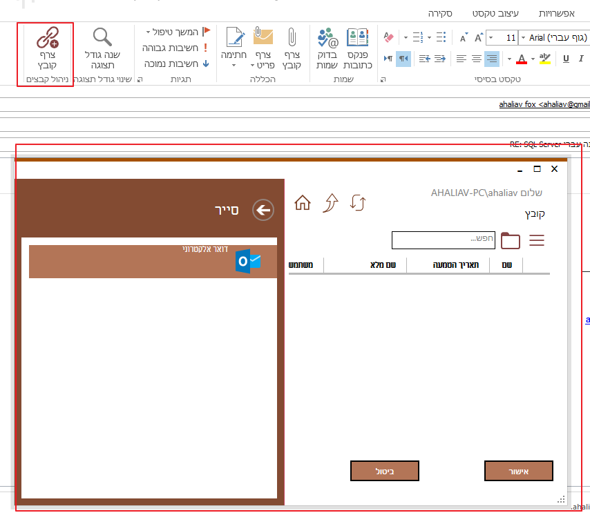Sort by the שם מלא column header
The height and width of the screenshot is (515, 590).
[383, 265]
